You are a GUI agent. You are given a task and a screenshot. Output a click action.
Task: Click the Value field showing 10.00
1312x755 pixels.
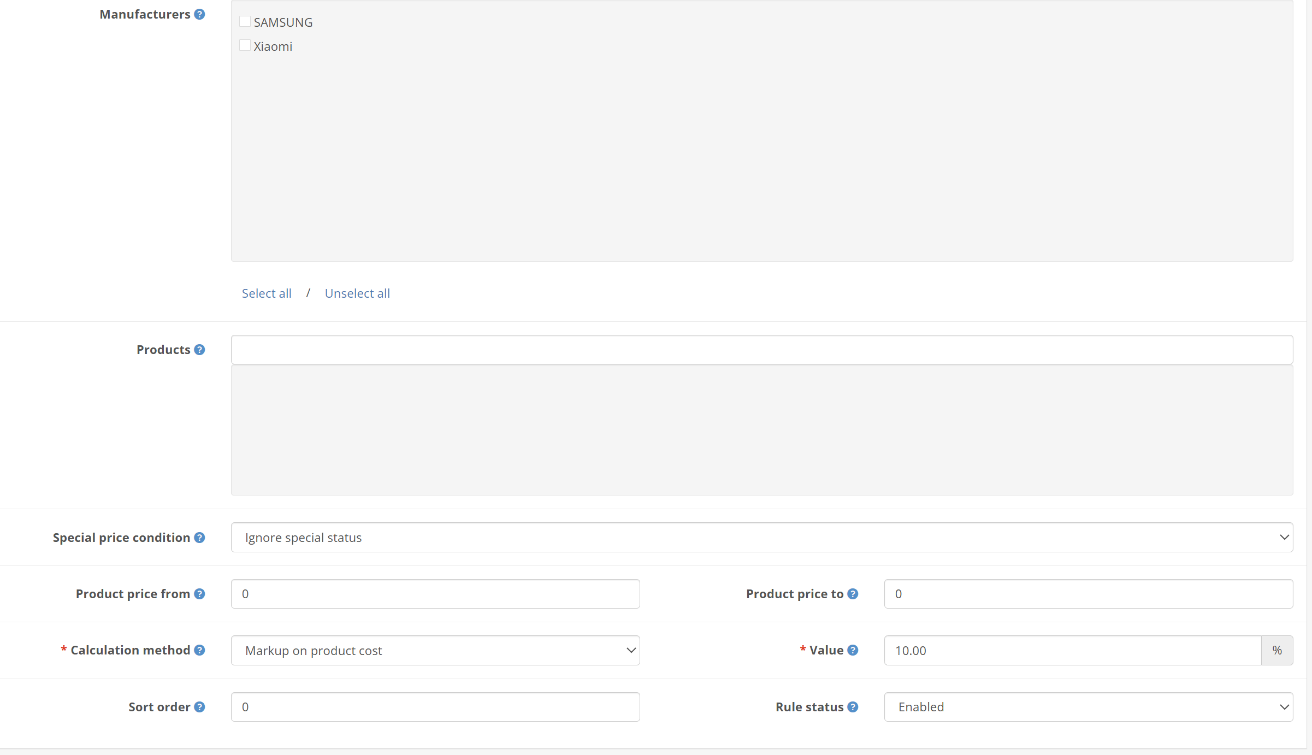(x=1073, y=650)
